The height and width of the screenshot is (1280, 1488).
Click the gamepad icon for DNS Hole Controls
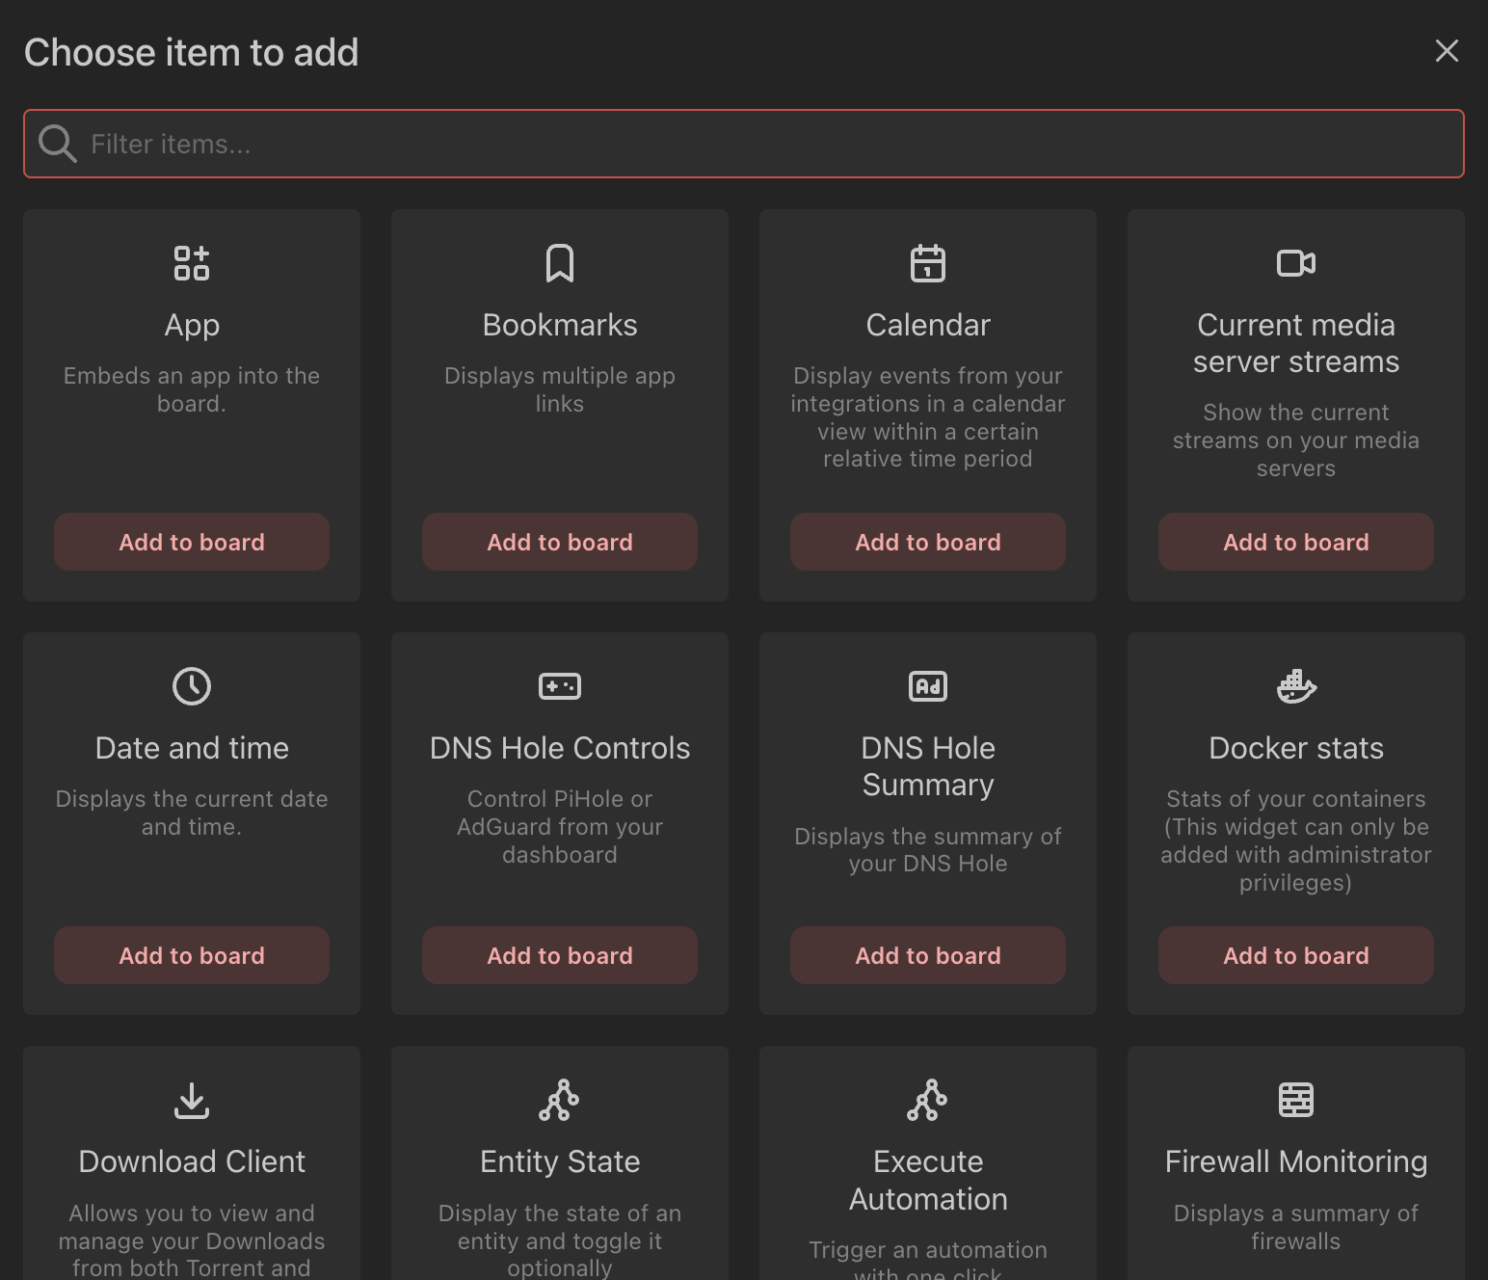point(559,685)
